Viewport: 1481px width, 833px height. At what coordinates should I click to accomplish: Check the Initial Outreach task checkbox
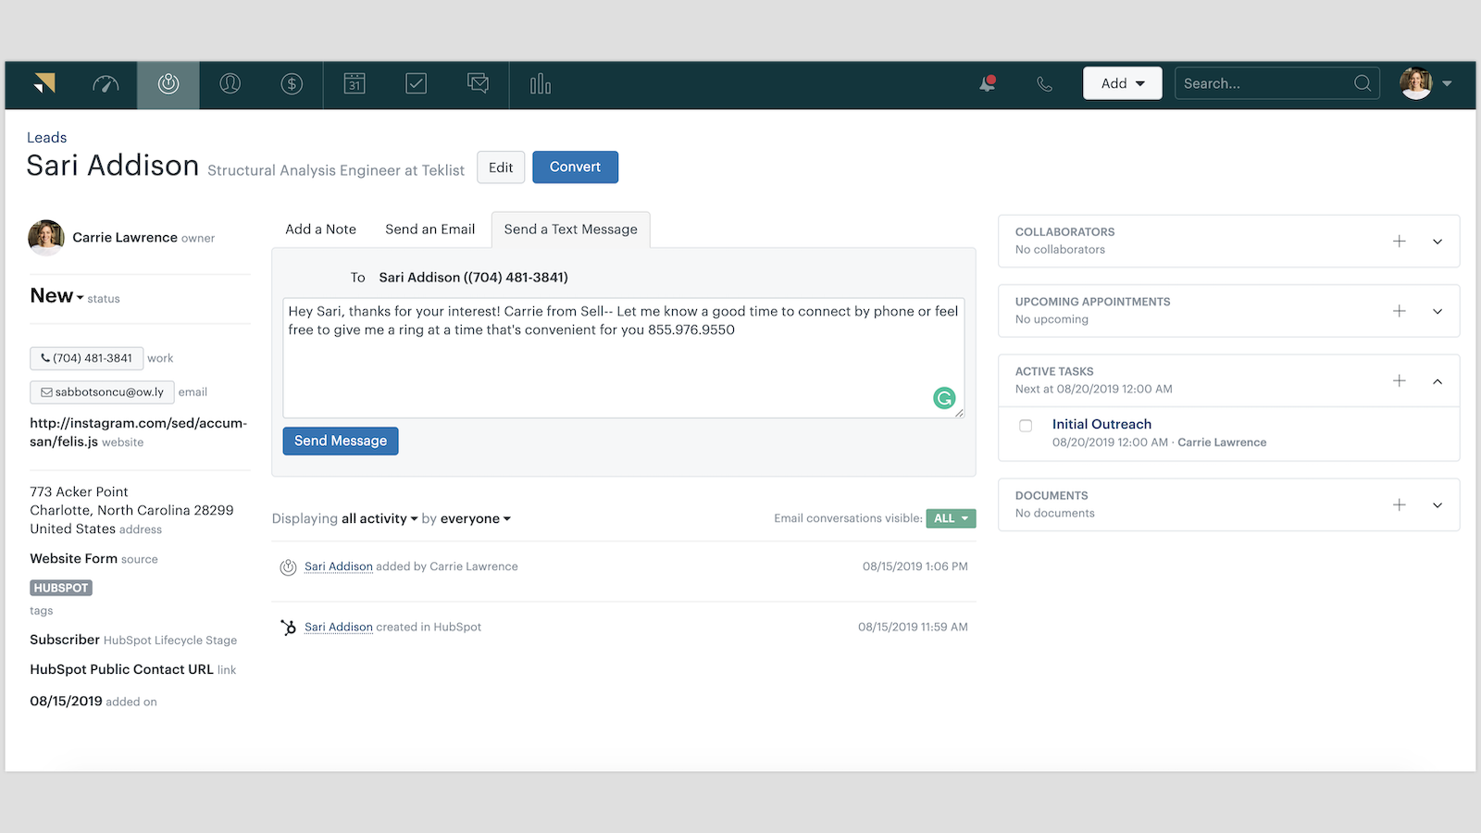click(1025, 425)
